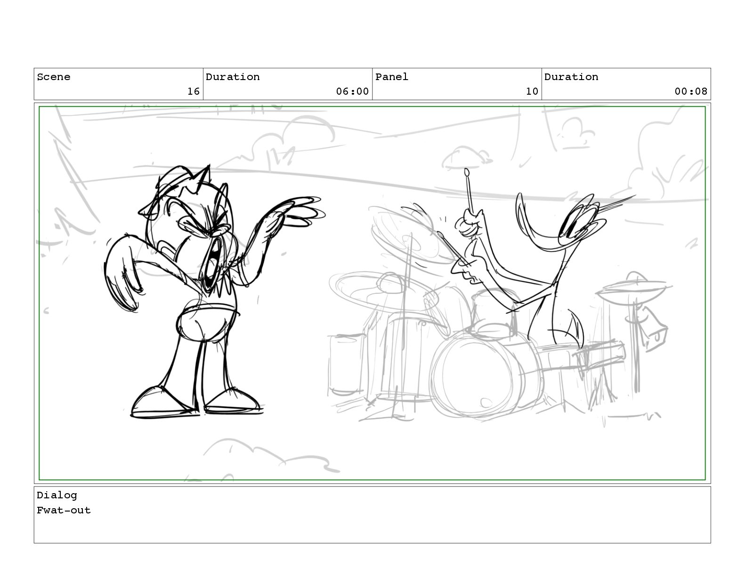
Task: Click the scene Duration label beside Scene
Action: pyautogui.click(x=233, y=77)
